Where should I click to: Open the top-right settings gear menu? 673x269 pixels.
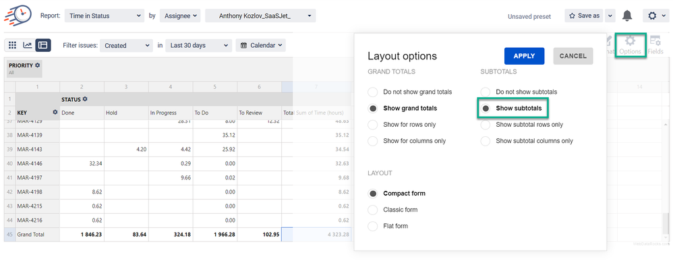point(656,16)
